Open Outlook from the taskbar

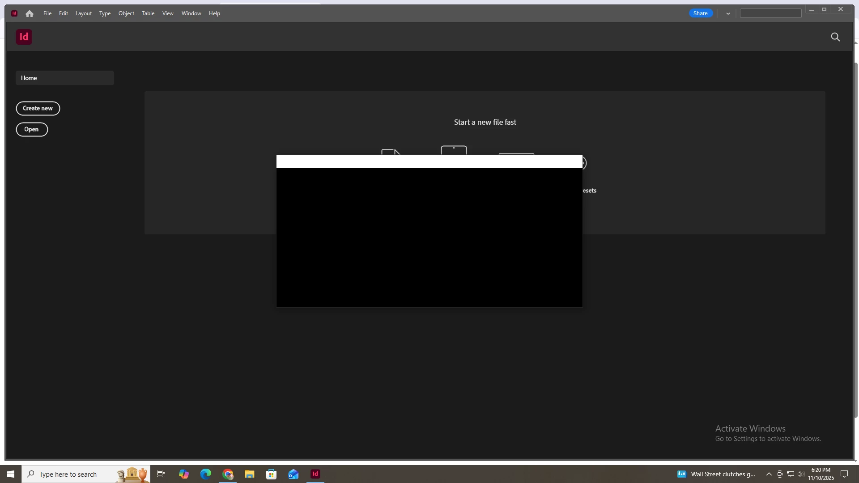click(x=293, y=474)
